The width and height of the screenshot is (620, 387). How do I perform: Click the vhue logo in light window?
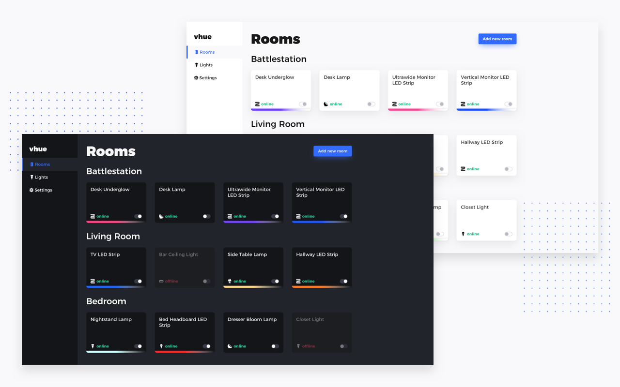[x=202, y=37]
